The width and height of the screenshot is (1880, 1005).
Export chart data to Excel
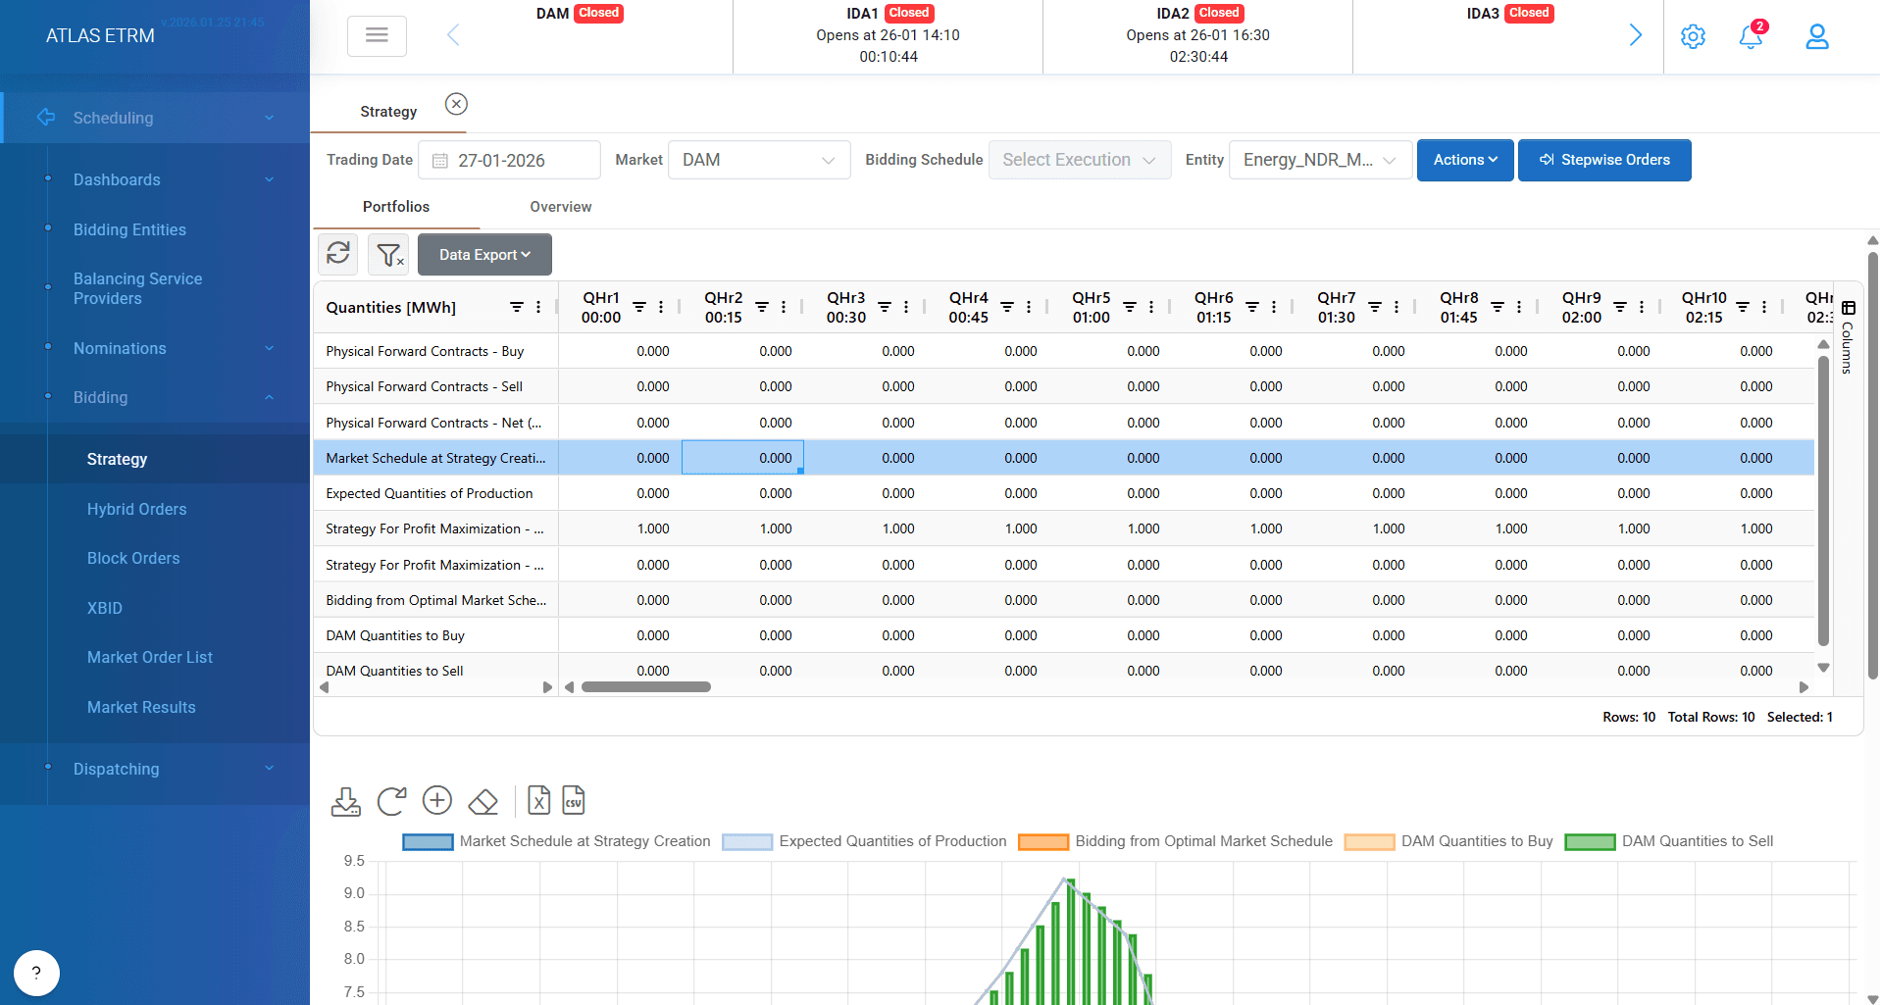(x=538, y=801)
